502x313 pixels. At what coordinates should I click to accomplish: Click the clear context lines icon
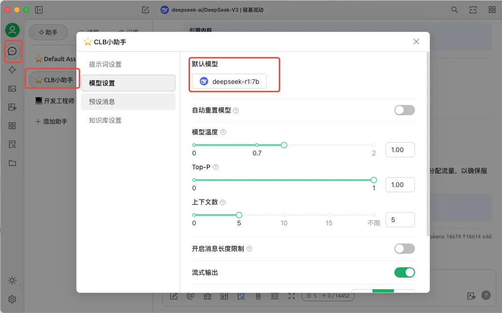(x=275, y=296)
